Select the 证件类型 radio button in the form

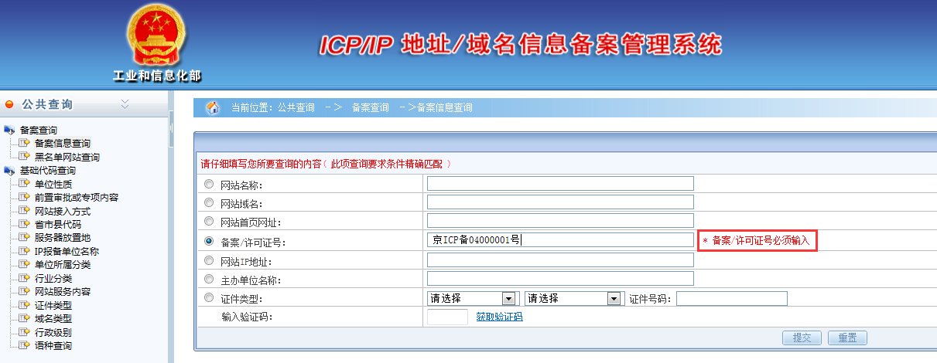209,298
